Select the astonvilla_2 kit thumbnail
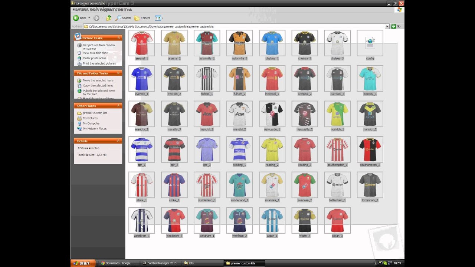 pos(239,43)
